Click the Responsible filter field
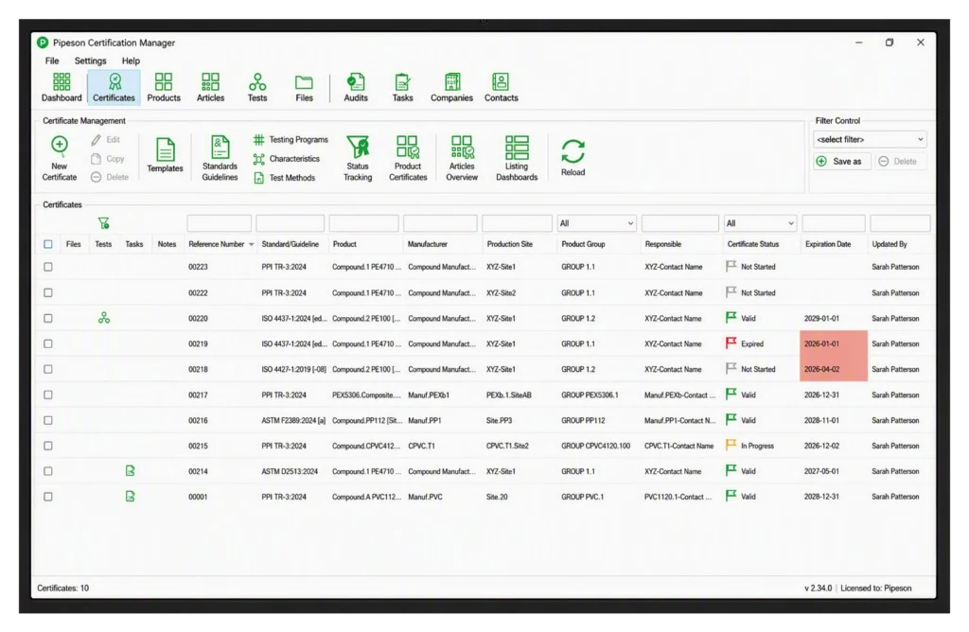Image resolution: width=969 pixels, height=632 pixels. click(679, 223)
